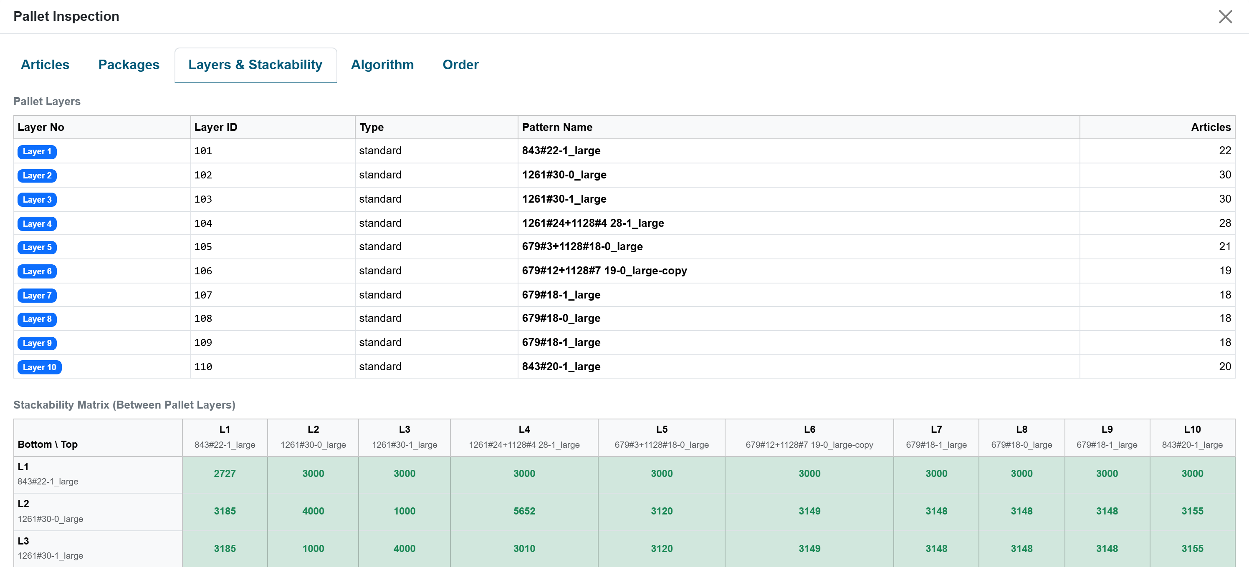The image size is (1249, 567).
Task: Click matrix cell value 2727
Action: click(x=225, y=474)
